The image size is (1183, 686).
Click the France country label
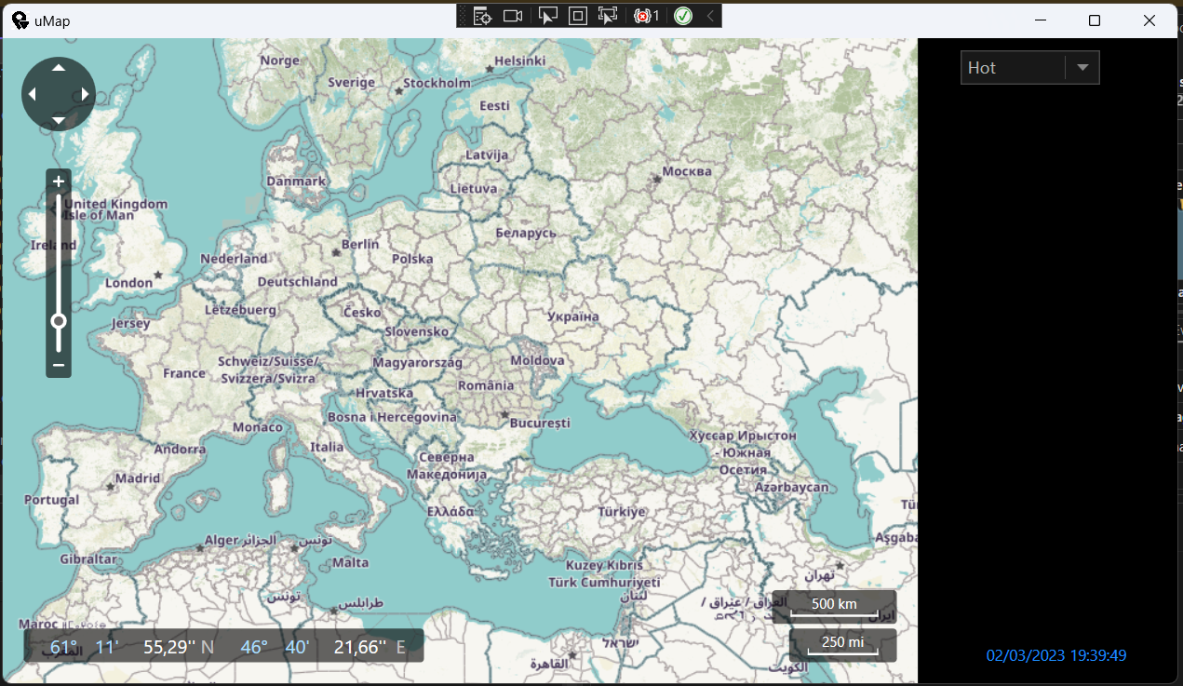point(184,373)
